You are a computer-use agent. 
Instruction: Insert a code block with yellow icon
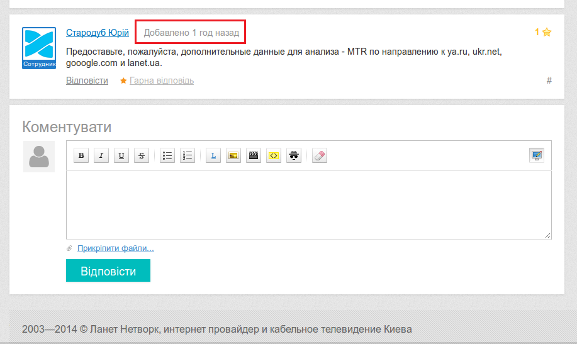click(x=274, y=156)
